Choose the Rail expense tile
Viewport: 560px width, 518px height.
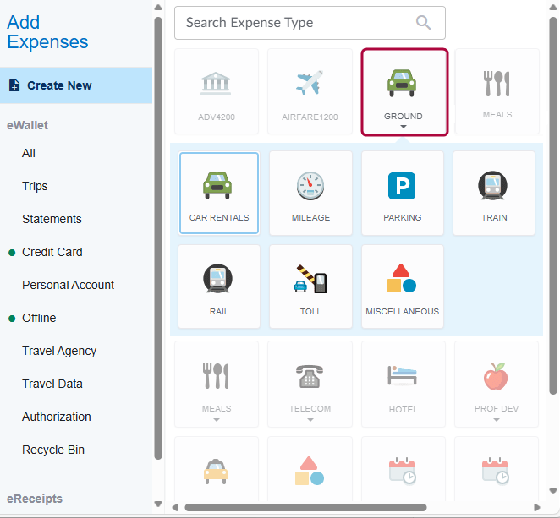coord(219,279)
